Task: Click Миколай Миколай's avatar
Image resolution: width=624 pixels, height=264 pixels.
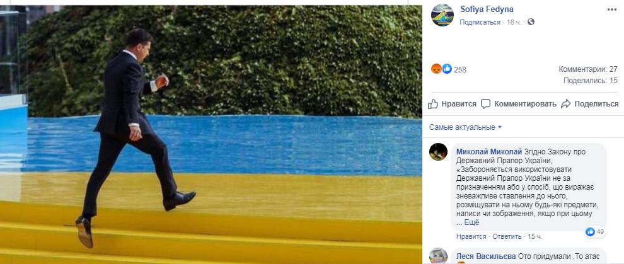Action: [438, 151]
